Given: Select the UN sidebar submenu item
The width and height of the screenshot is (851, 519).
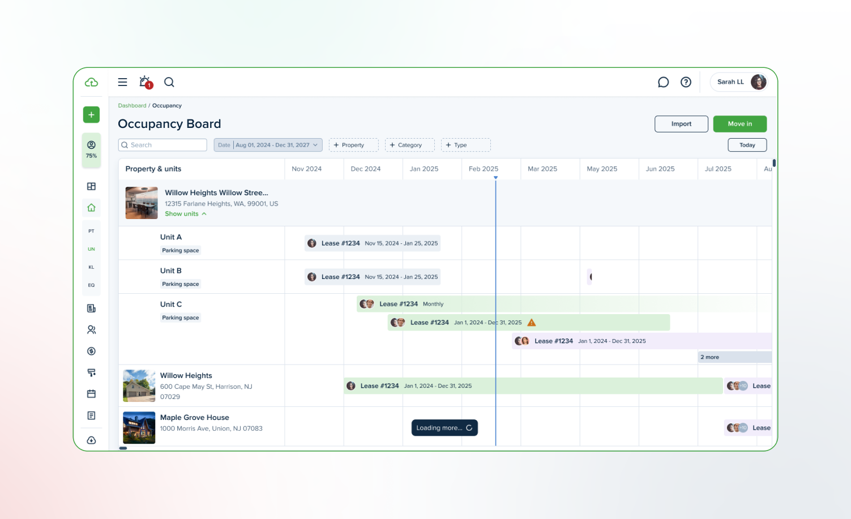Looking at the screenshot, I should point(91,249).
